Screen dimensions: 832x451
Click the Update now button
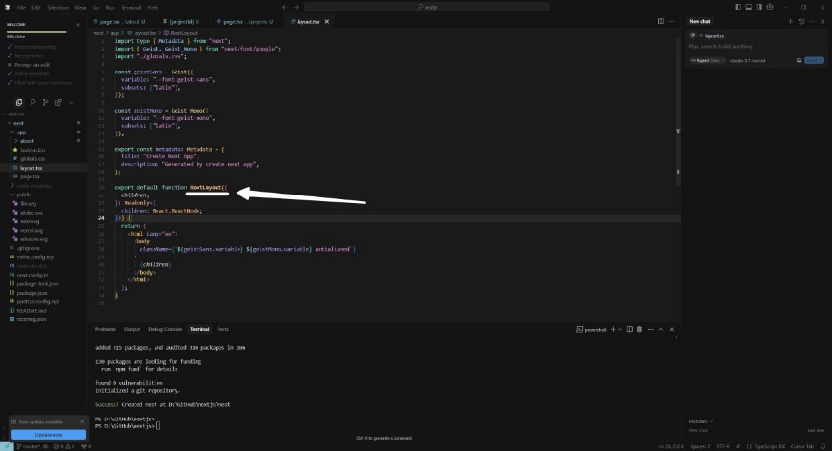click(x=48, y=434)
